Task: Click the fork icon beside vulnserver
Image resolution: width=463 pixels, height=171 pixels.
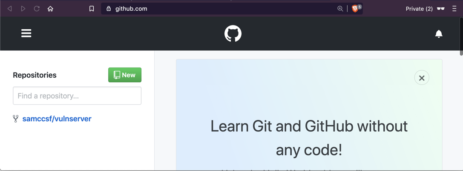Action: coord(16,119)
